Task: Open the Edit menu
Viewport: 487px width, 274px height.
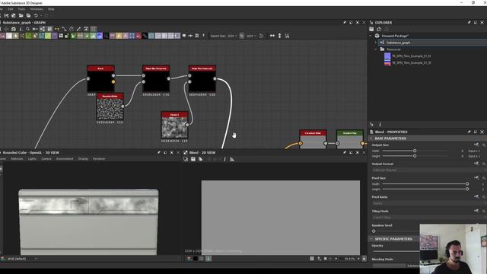Action: (x=11, y=9)
